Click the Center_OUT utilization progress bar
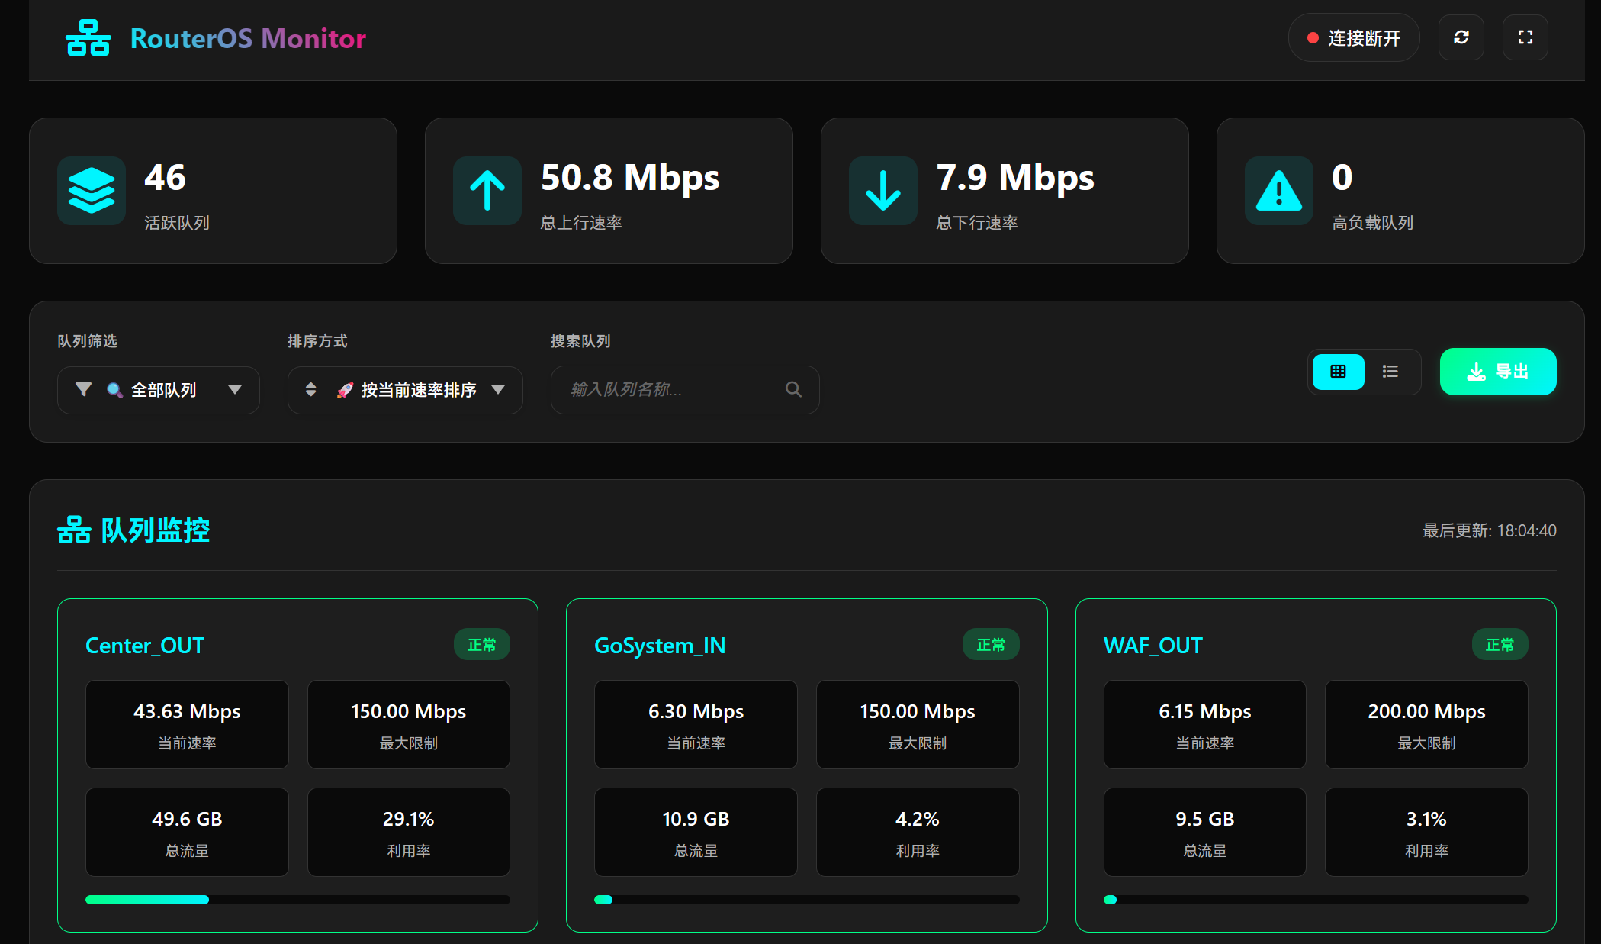This screenshot has width=1601, height=944. 297,900
